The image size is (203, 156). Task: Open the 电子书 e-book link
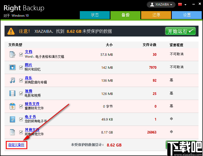click(x=30, y=117)
